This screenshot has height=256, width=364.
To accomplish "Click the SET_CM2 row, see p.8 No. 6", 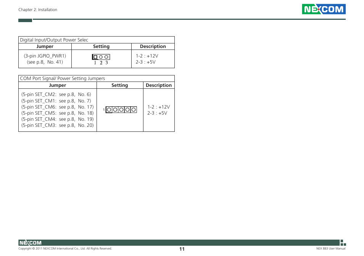I will [56, 94].
